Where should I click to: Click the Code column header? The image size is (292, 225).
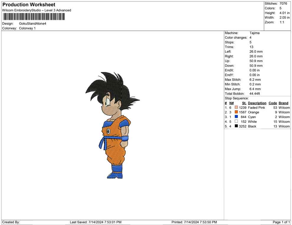click(273, 103)
